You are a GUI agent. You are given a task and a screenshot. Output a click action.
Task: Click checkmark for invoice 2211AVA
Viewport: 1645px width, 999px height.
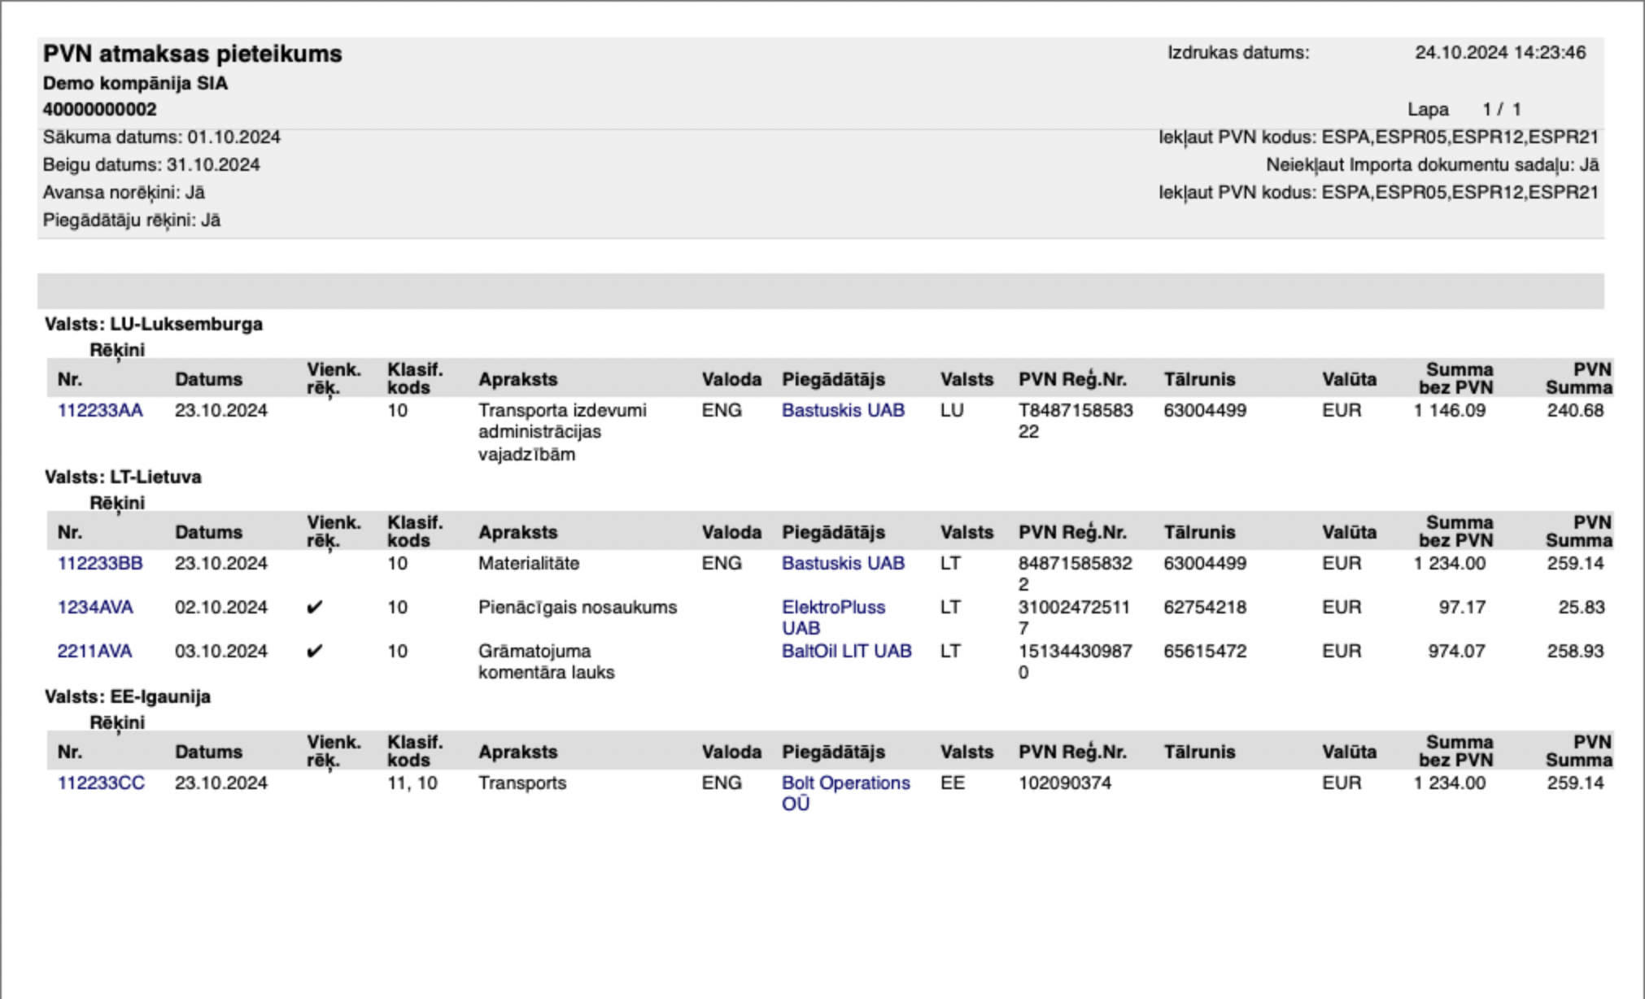point(314,652)
